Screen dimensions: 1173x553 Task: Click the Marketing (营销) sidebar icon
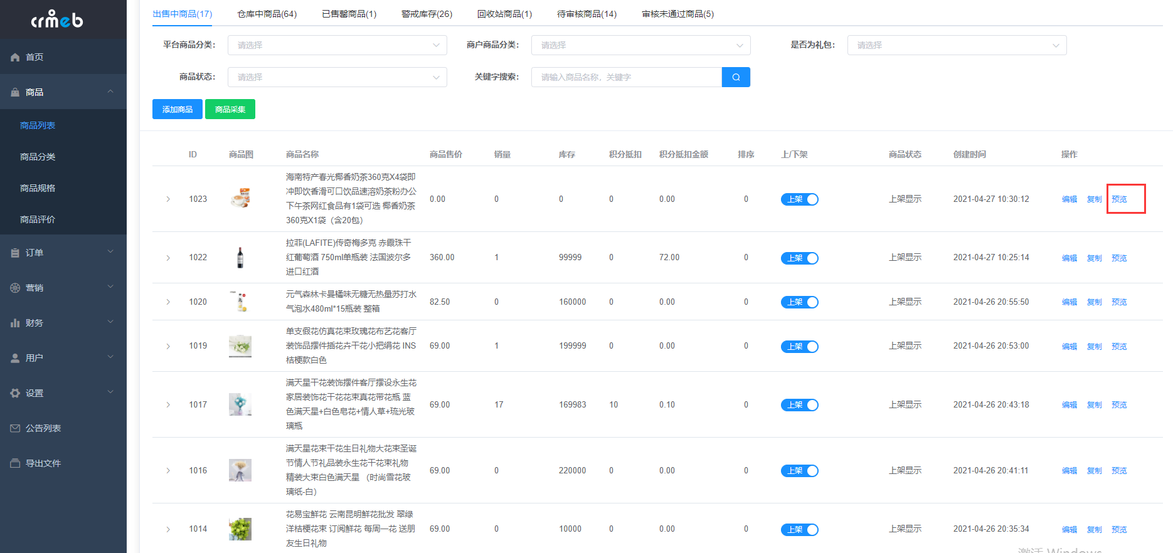(x=15, y=288)
